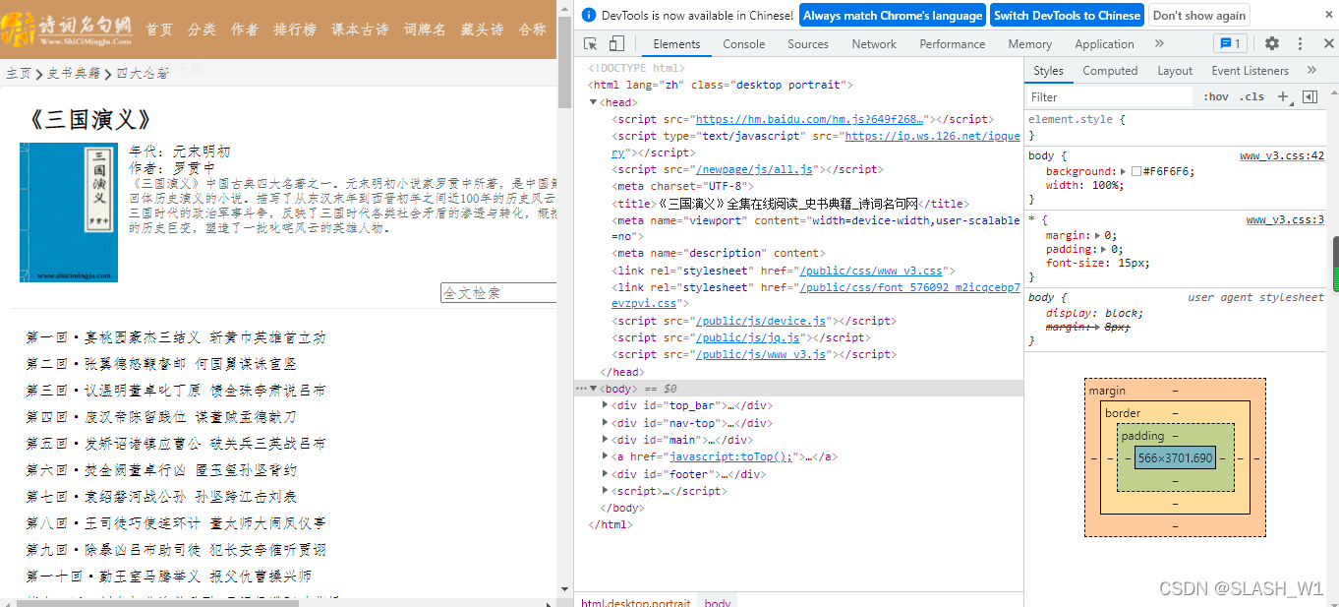This screenshot has width=1339, height=607.
Task: Collapse the body element node
Action: click(x=593, y=389)
